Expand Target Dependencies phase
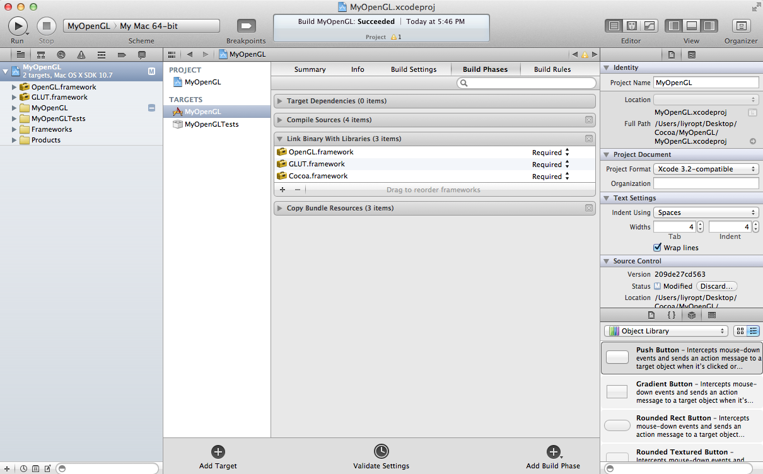 coord(280,101)
